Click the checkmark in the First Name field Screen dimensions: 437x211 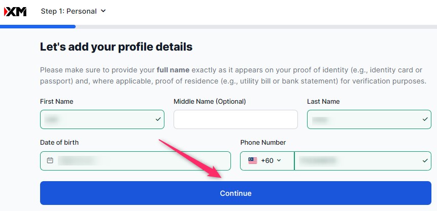(x=158, y=119)
